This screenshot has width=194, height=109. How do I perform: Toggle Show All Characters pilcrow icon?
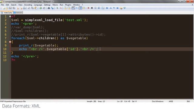click(77, 8)
